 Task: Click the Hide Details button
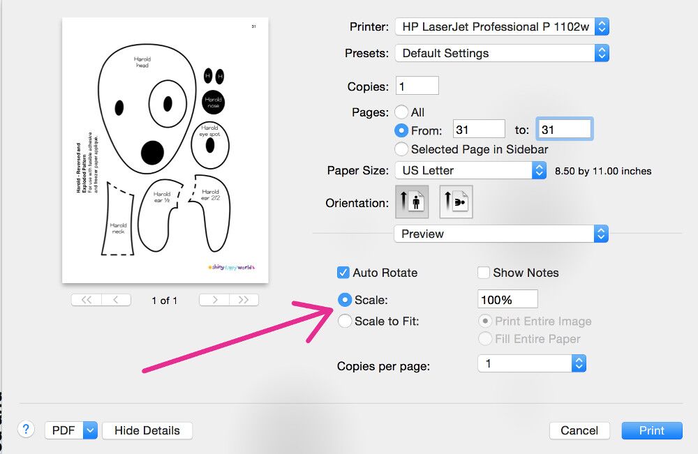pyautogui.click(x=147, y=430)
